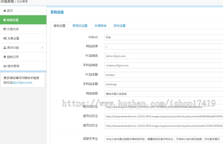Screen dimensions: 223x144
Task: Click the PC站域名 input field
Action: pos(164,56)
